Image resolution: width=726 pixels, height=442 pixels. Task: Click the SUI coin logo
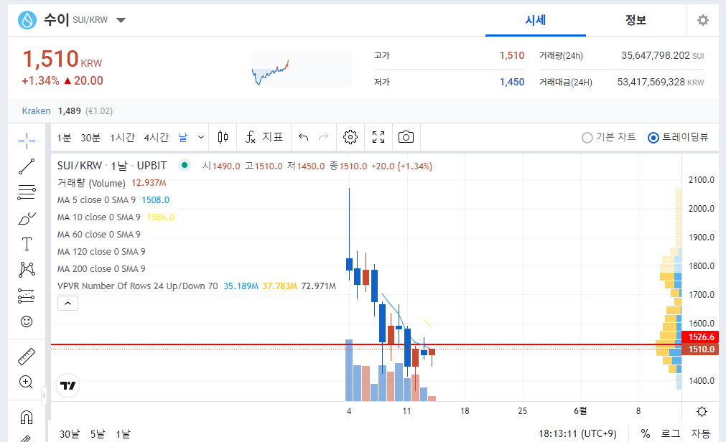[27, 20]
